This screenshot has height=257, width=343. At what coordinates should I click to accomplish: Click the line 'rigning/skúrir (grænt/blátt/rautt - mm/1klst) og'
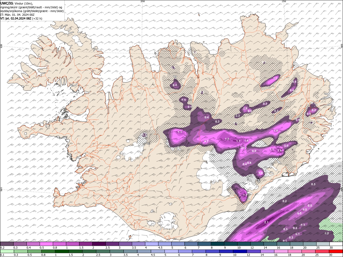point(31,7)
